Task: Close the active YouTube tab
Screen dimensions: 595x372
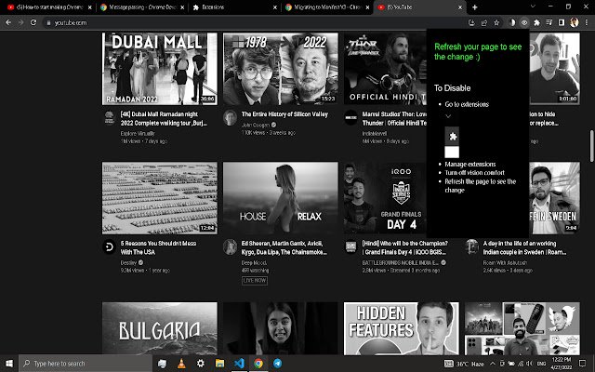Action: pos(460,7)
